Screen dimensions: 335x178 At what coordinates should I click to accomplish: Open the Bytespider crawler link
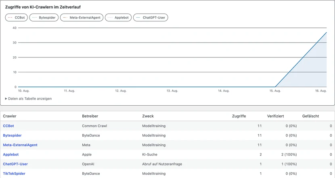click(x=12, y=135)
